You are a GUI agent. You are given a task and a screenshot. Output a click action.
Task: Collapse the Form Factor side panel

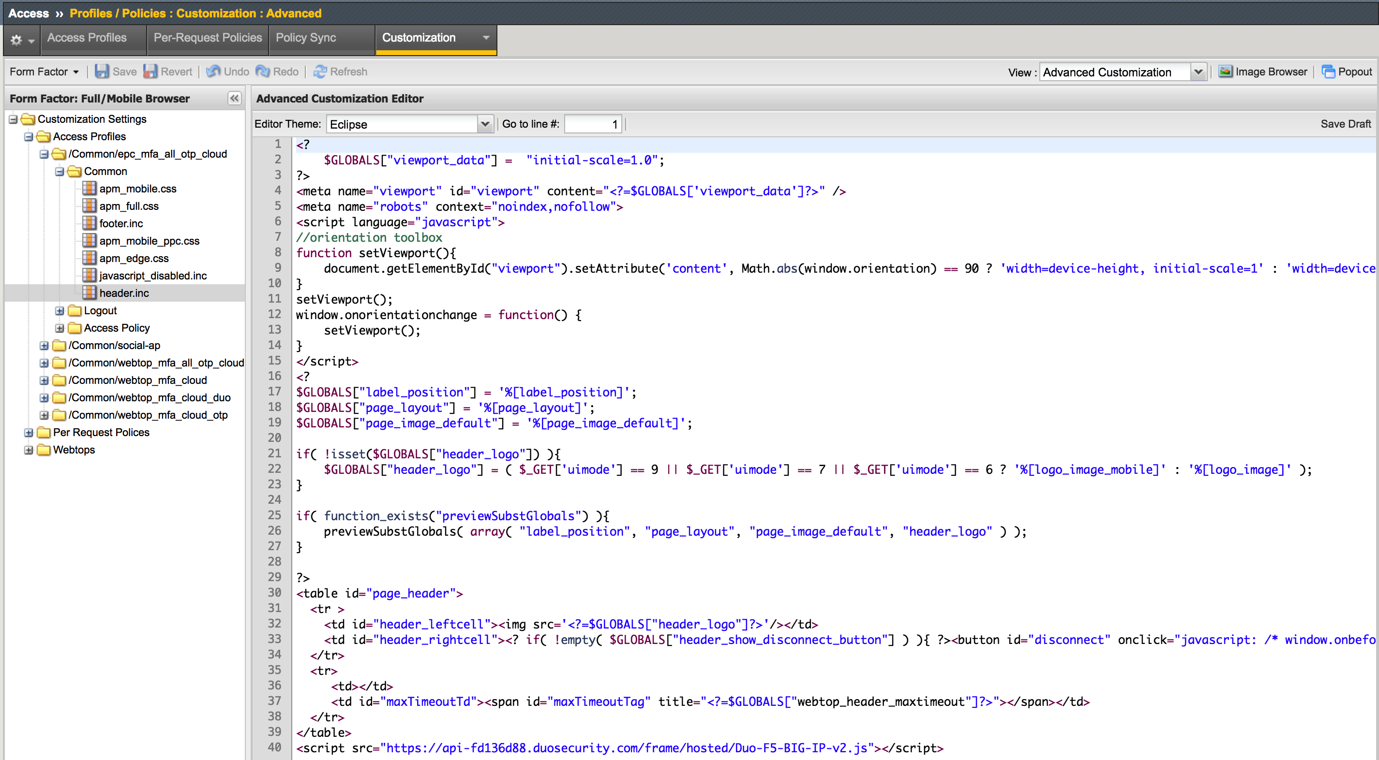point(235,98)
